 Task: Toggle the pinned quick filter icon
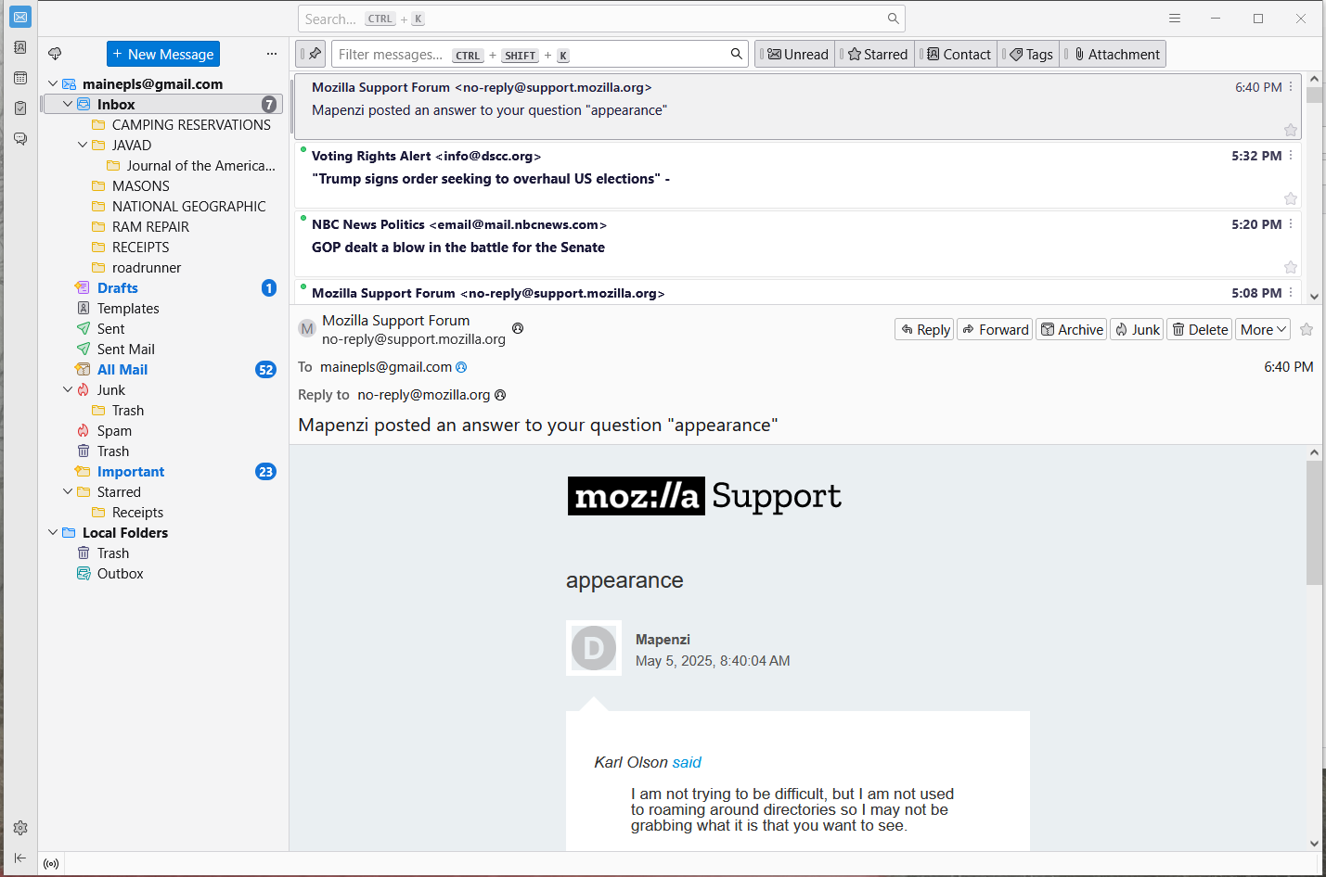pos(311,54)
